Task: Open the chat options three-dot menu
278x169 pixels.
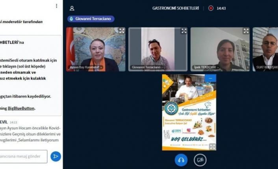Action: (56, 6)
